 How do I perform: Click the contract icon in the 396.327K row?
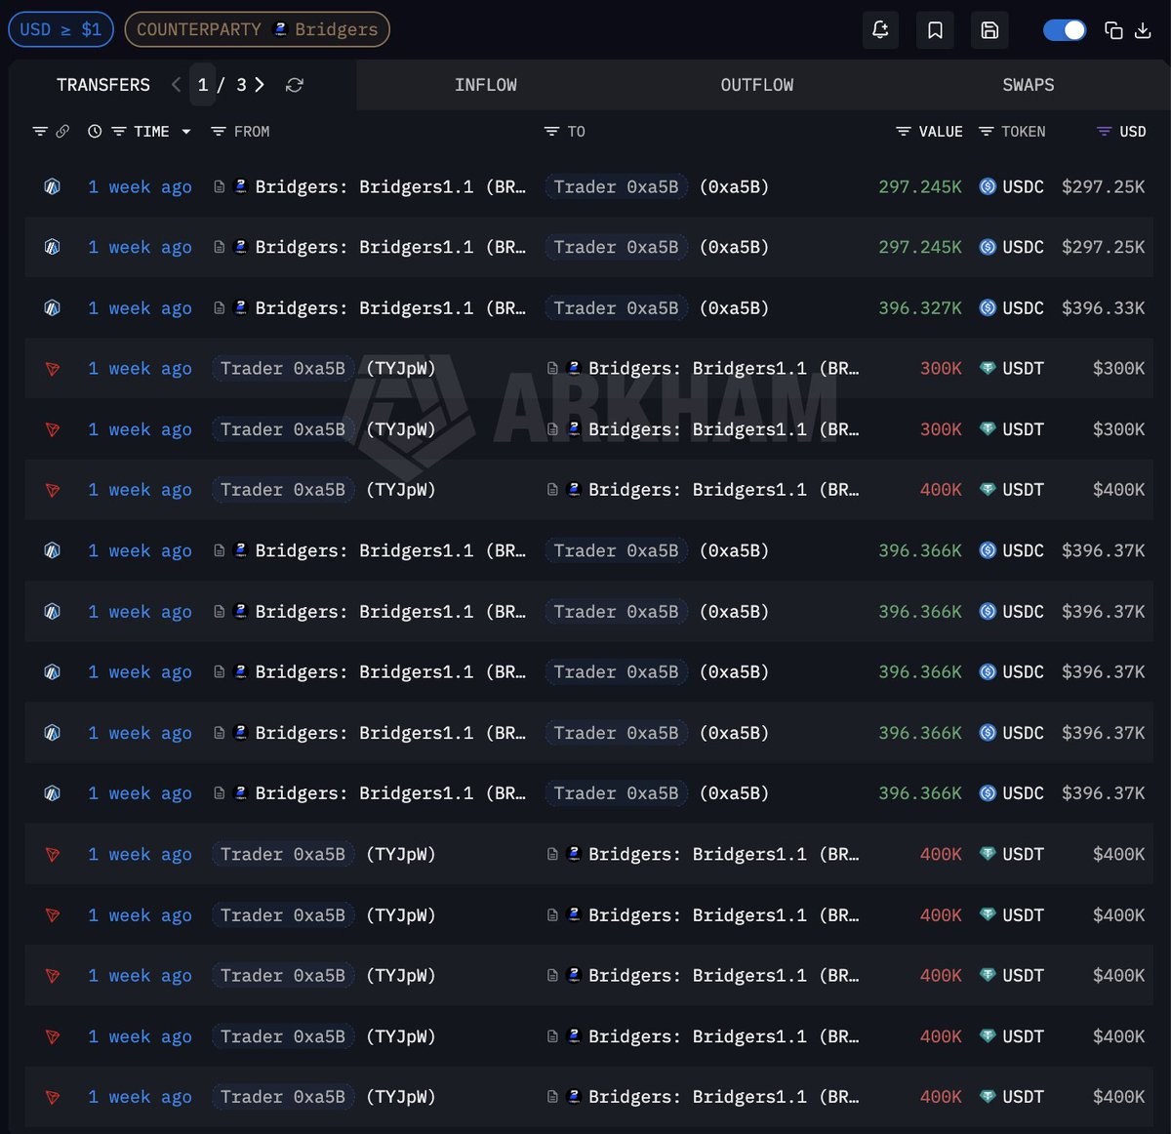220,308
